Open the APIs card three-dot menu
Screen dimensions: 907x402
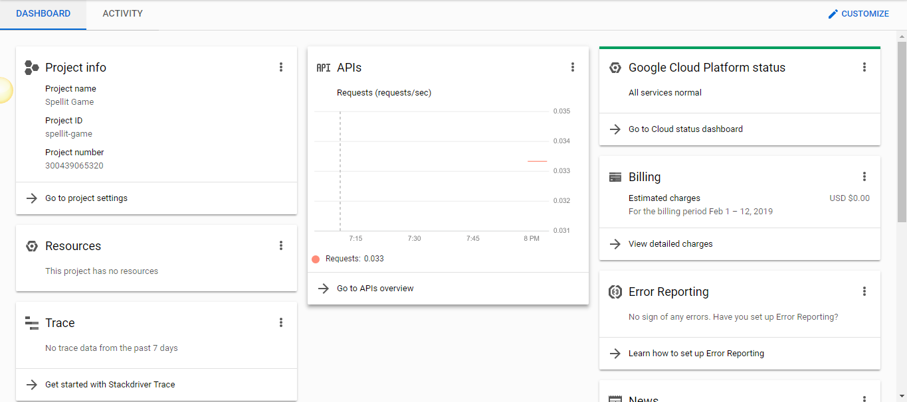[x=573, y=67]
